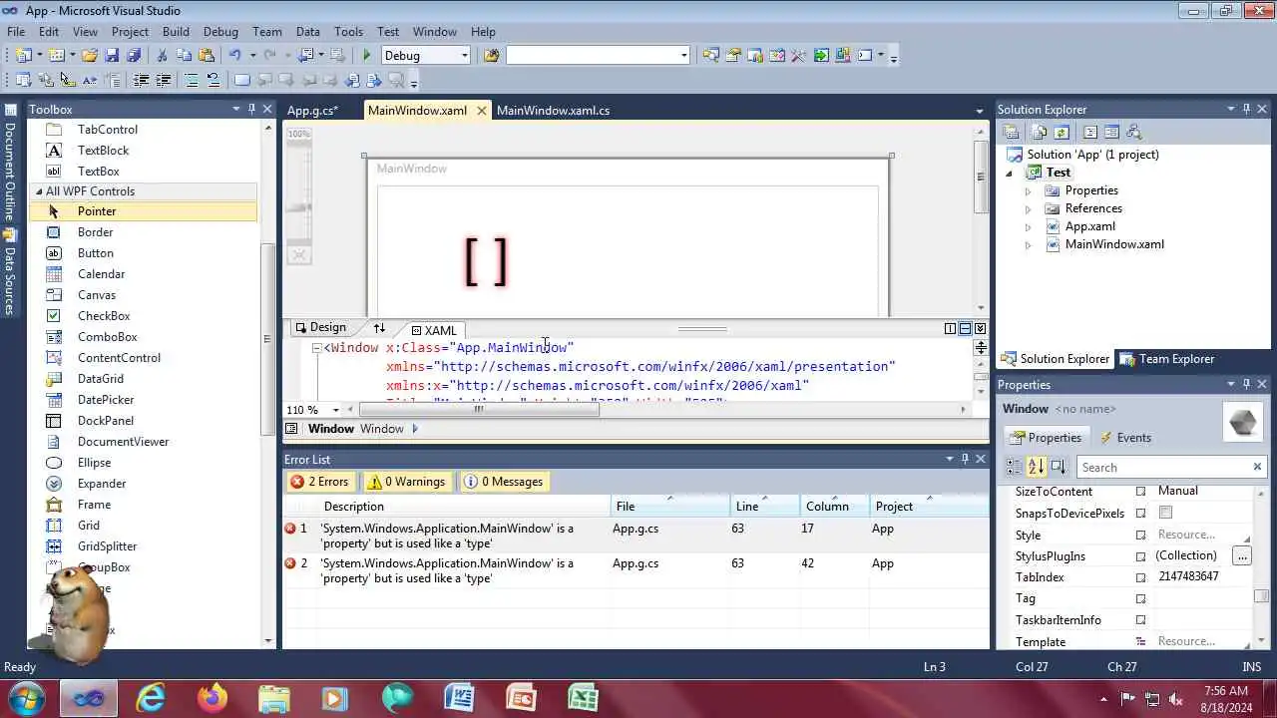The image size is (1277, 718).
Task: Expand the App.xaml node
Action: click(1028, 226)
